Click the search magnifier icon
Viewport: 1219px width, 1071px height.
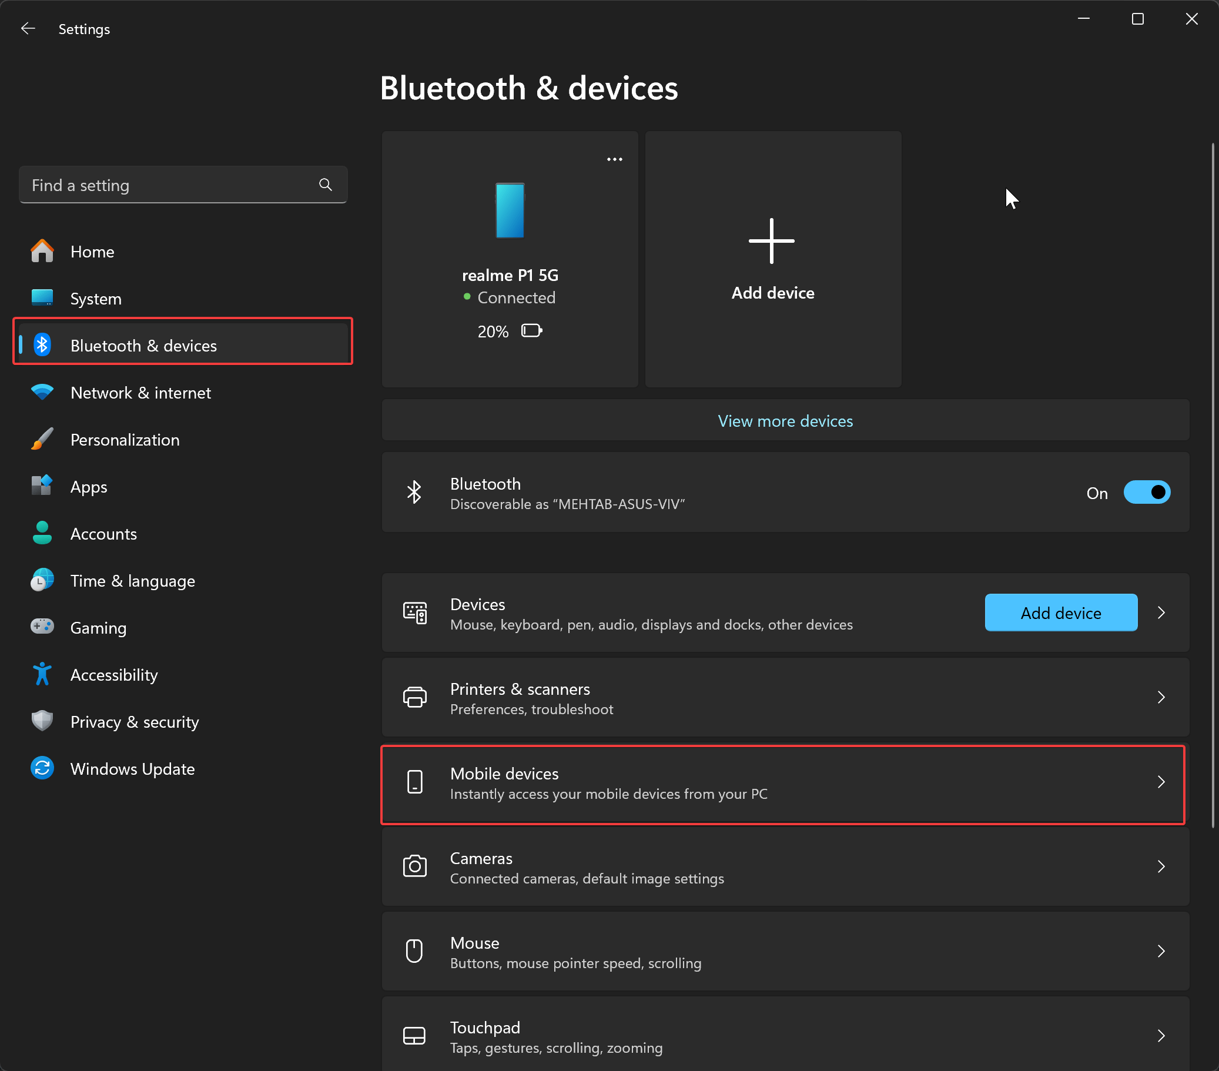(x=325, y=185)
